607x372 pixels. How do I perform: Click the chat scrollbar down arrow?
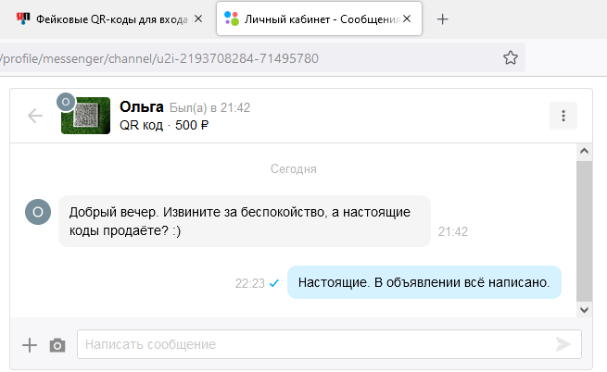click(x=584, y=310)
